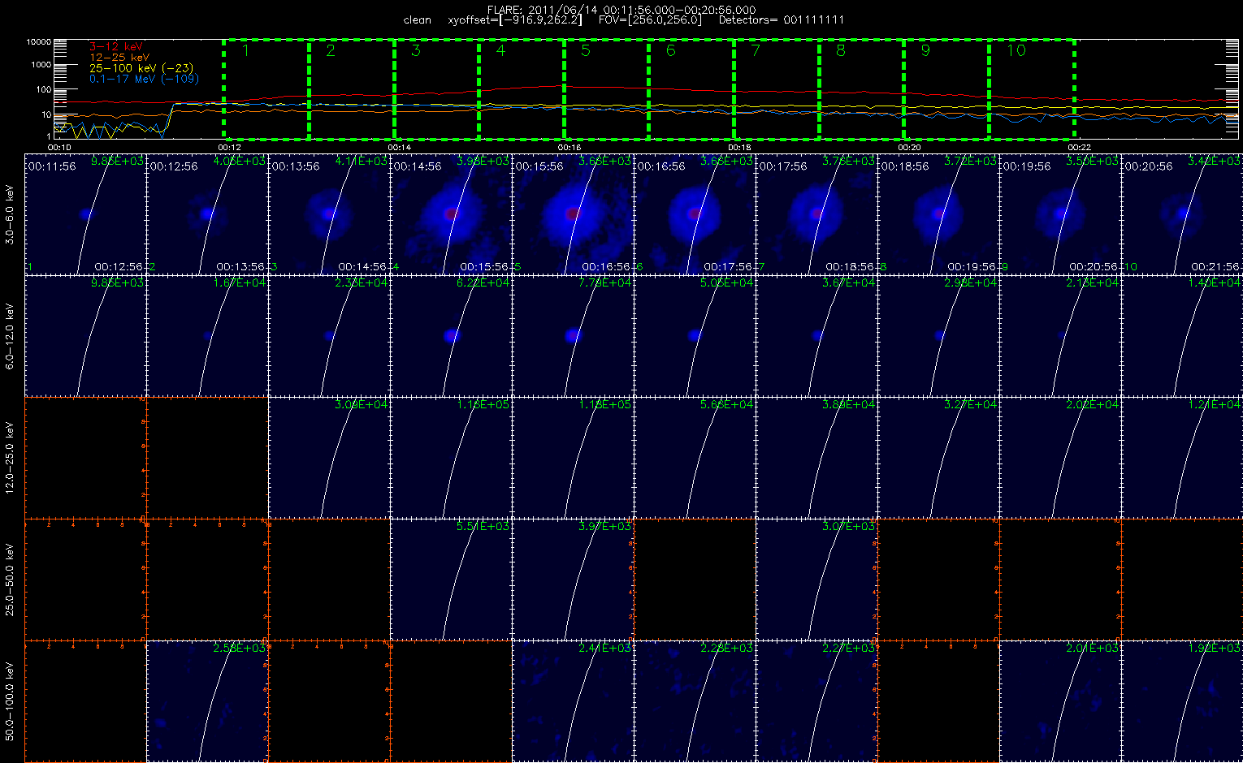Click the green panel number 10 label
Screen dimensions: 1243x763
pyautogui.click(x=1130, y=267)
